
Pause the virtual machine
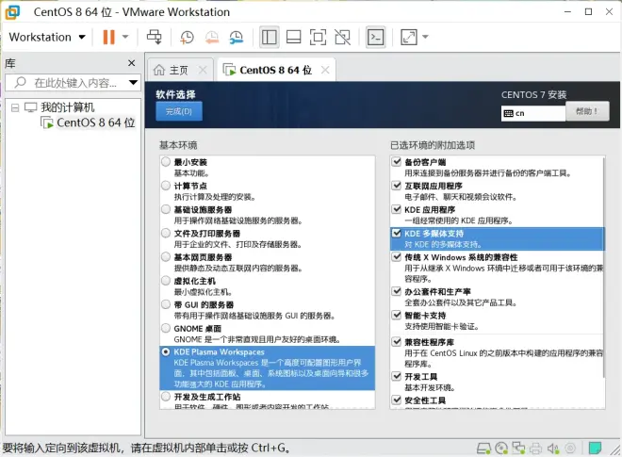pyautogui.click(x=108, y=38)
